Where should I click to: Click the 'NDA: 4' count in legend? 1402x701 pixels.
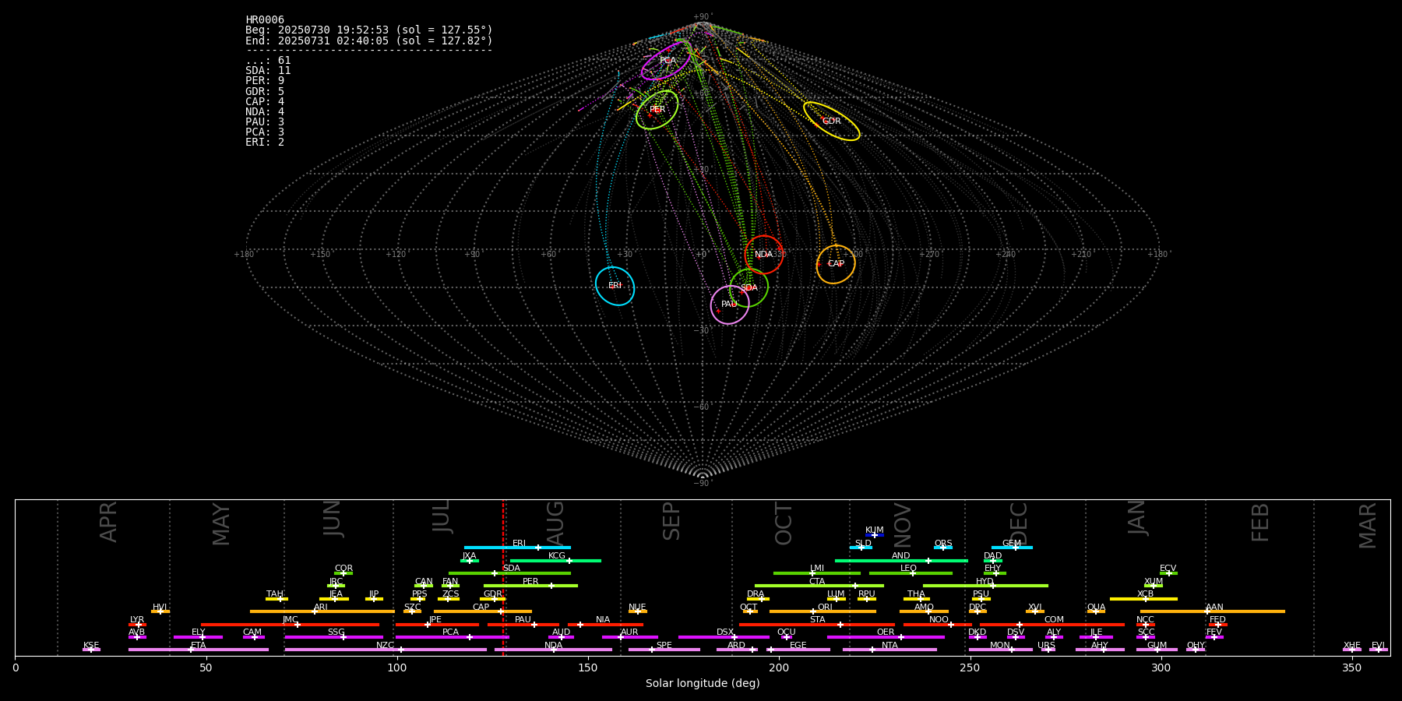pos(265,111)
